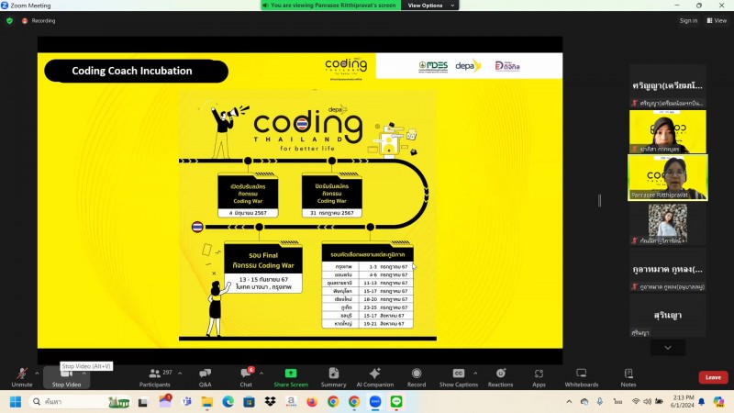Launch AI Companion
The image size is (734, 413).
[x=375, y=377]
